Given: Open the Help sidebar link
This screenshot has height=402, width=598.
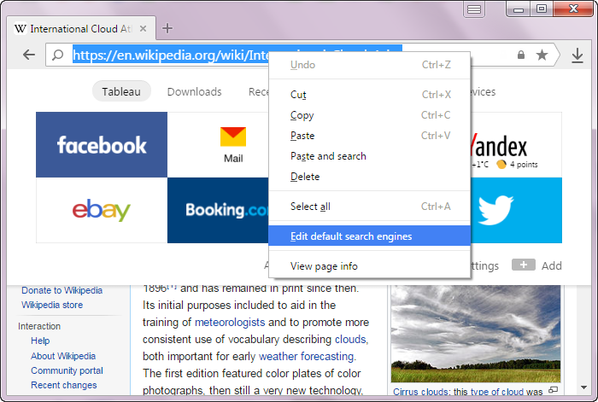Looking at the screenshot, I should [40, 341].
